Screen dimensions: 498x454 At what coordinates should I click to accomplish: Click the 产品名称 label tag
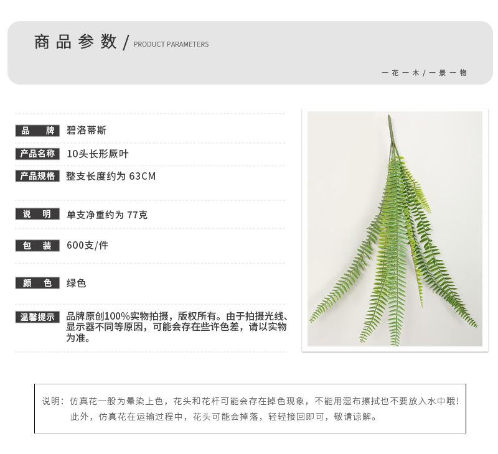(37, 154)
